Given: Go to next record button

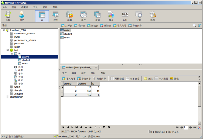Looking at the screenshot, I should tap(72, 127).
